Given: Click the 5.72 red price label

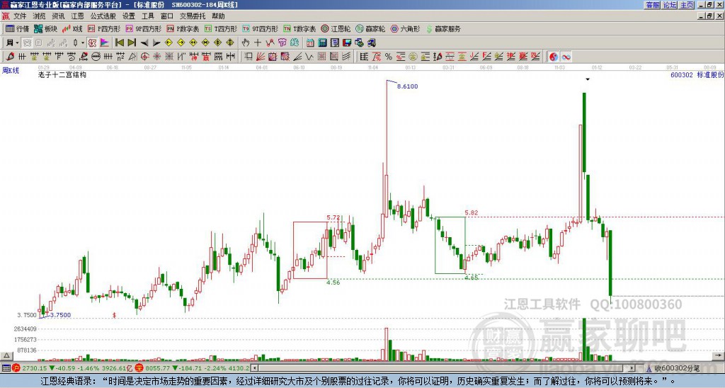Looking at the screenshot, I should click(x=333, y=217).
